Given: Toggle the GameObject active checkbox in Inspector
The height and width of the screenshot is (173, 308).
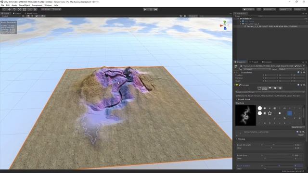Looking at the screenshot, I should tap(241, 66).
